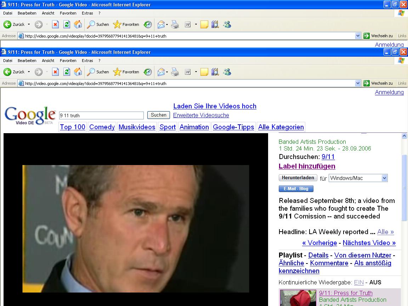Open the Research icon in front window toolbar

point(215,72)
